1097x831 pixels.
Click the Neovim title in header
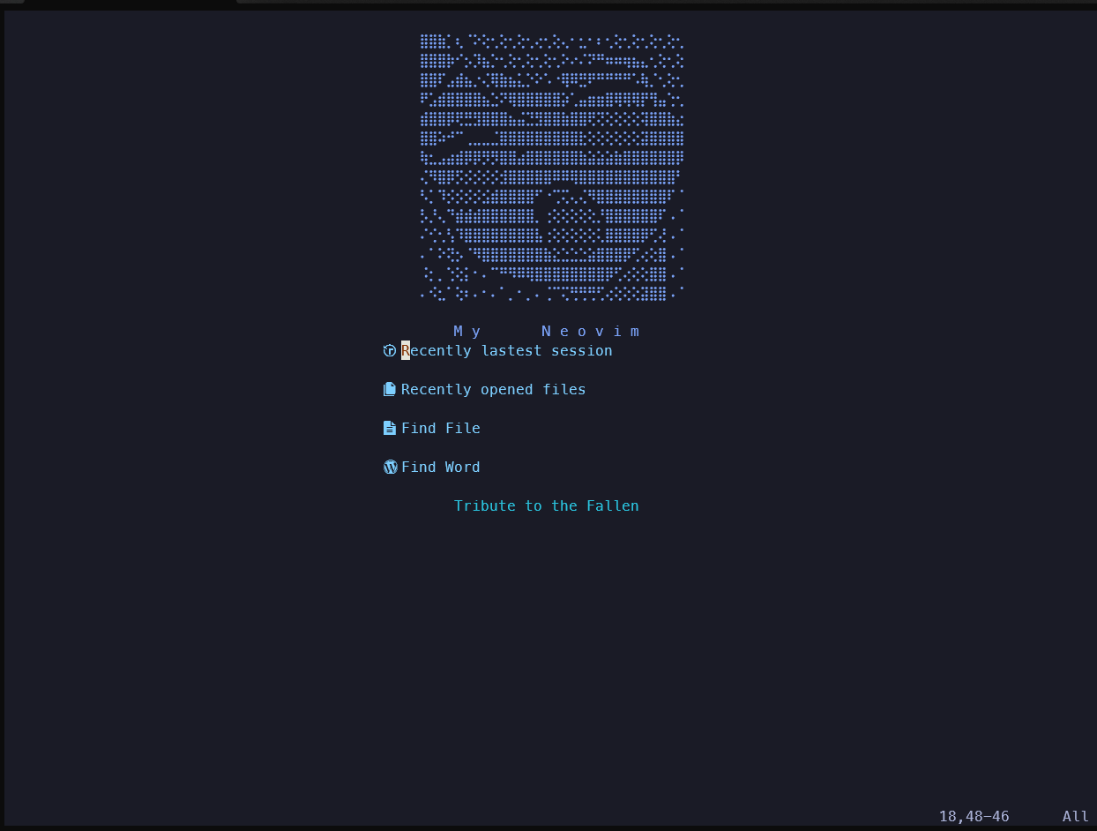[590, 332]
